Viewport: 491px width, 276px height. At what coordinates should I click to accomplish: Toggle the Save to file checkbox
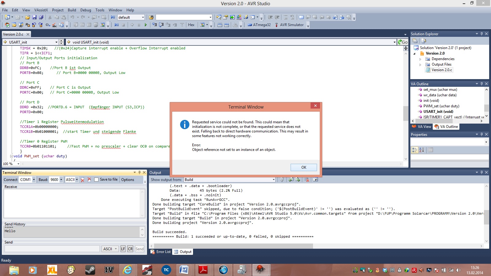[x=96, y=180]
